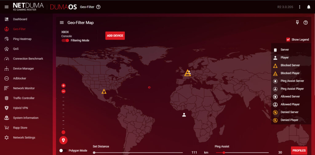
Task: Open help for the Geo-Filter Map panel
Action: coord(305,23)
